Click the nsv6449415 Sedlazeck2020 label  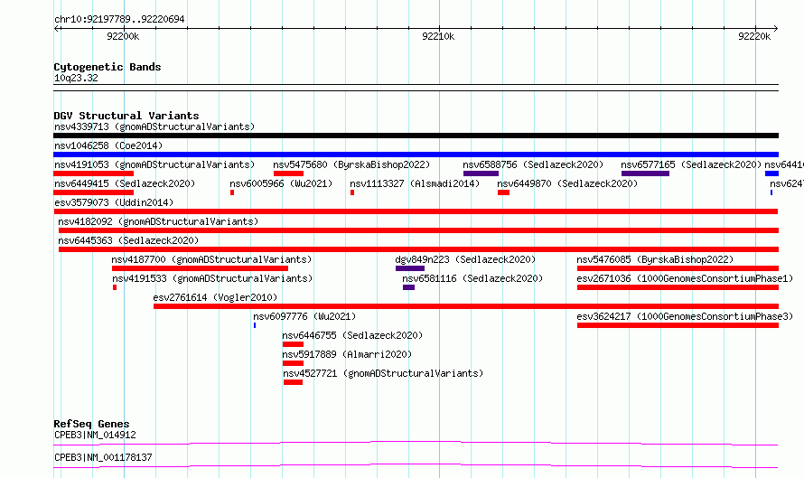click(125, 183)
